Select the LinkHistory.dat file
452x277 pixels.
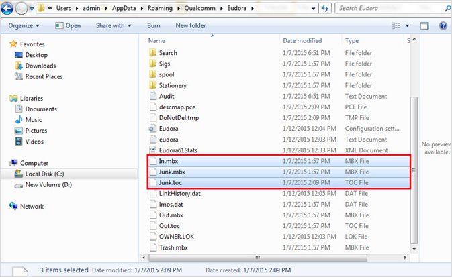tap(179, 193)
